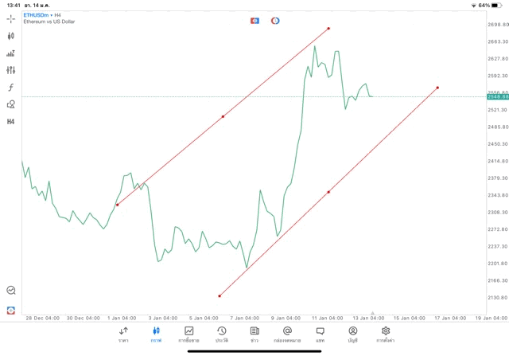Toggle the red-blue one-click trading button
509x356 pixels.
(255, 21)
